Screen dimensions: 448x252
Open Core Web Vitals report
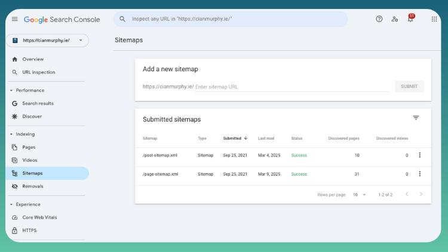tap(39, 217)
